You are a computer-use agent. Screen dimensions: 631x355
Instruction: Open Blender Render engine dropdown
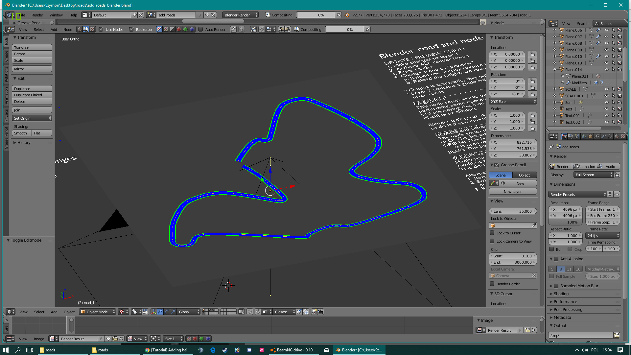pos(240,15)
